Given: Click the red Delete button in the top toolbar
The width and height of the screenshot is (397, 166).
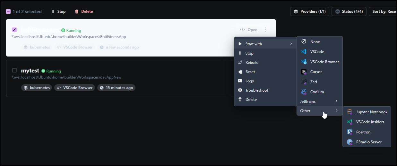Looking at the screenshot, I should tap(84, 11).
